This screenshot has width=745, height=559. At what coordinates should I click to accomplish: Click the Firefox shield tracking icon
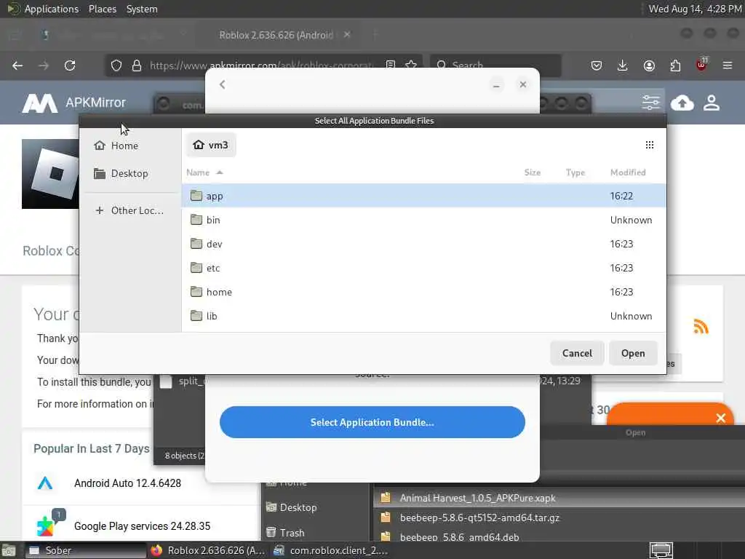[x=116, y=66]
